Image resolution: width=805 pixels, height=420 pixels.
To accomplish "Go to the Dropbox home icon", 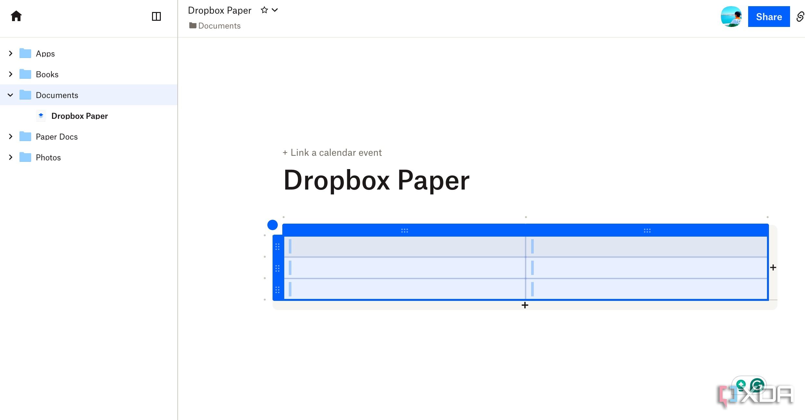I will point(16,16).
